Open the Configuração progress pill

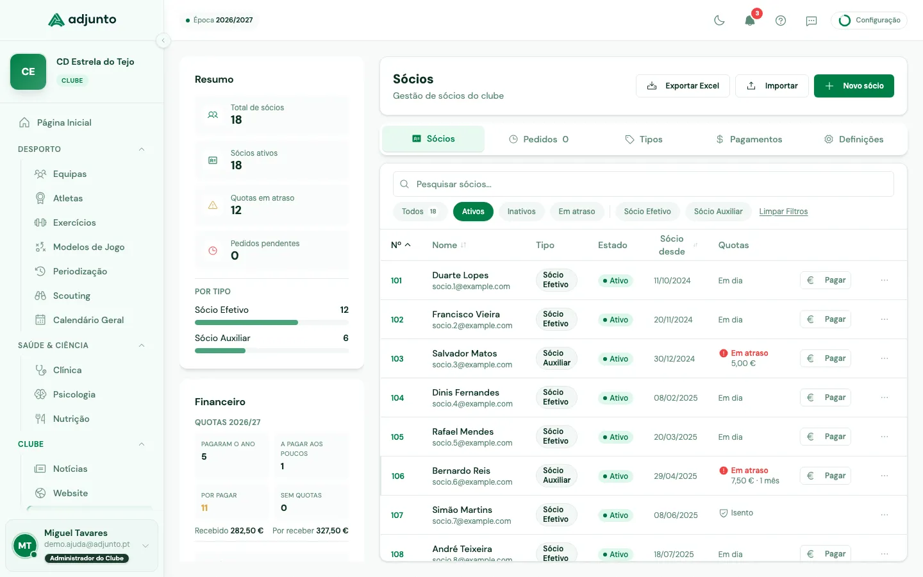869,21
